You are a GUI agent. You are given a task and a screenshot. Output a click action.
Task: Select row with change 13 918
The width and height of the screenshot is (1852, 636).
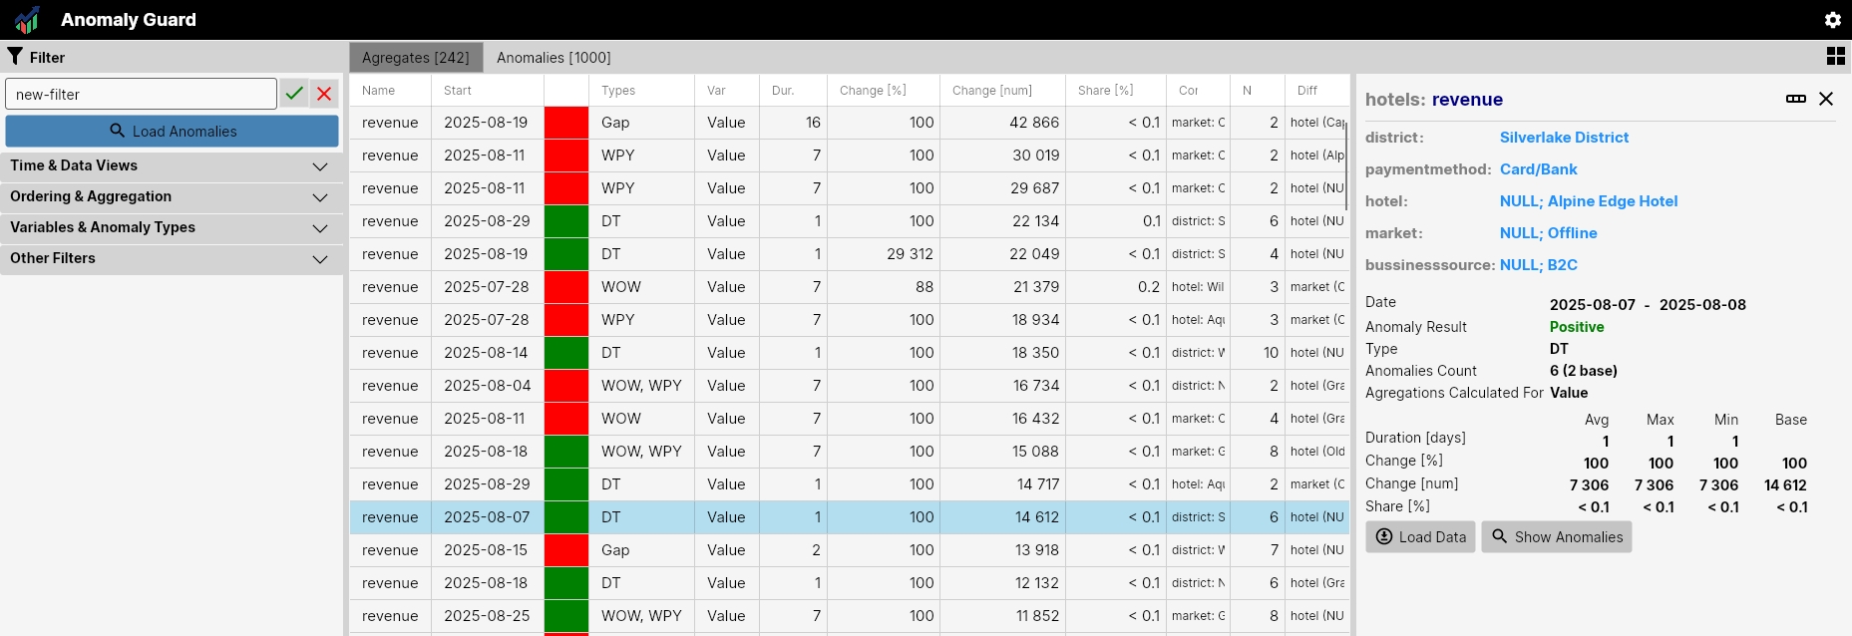[849, 550]
